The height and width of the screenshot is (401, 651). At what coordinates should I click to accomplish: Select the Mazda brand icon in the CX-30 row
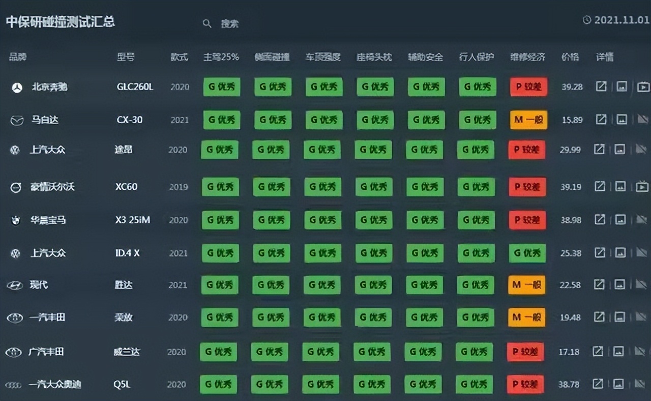(17, 120)
